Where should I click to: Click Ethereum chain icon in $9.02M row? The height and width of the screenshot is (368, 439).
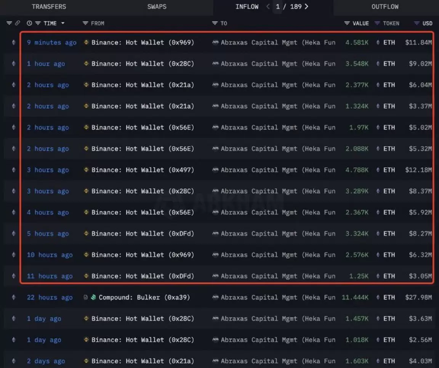point(13,64)
